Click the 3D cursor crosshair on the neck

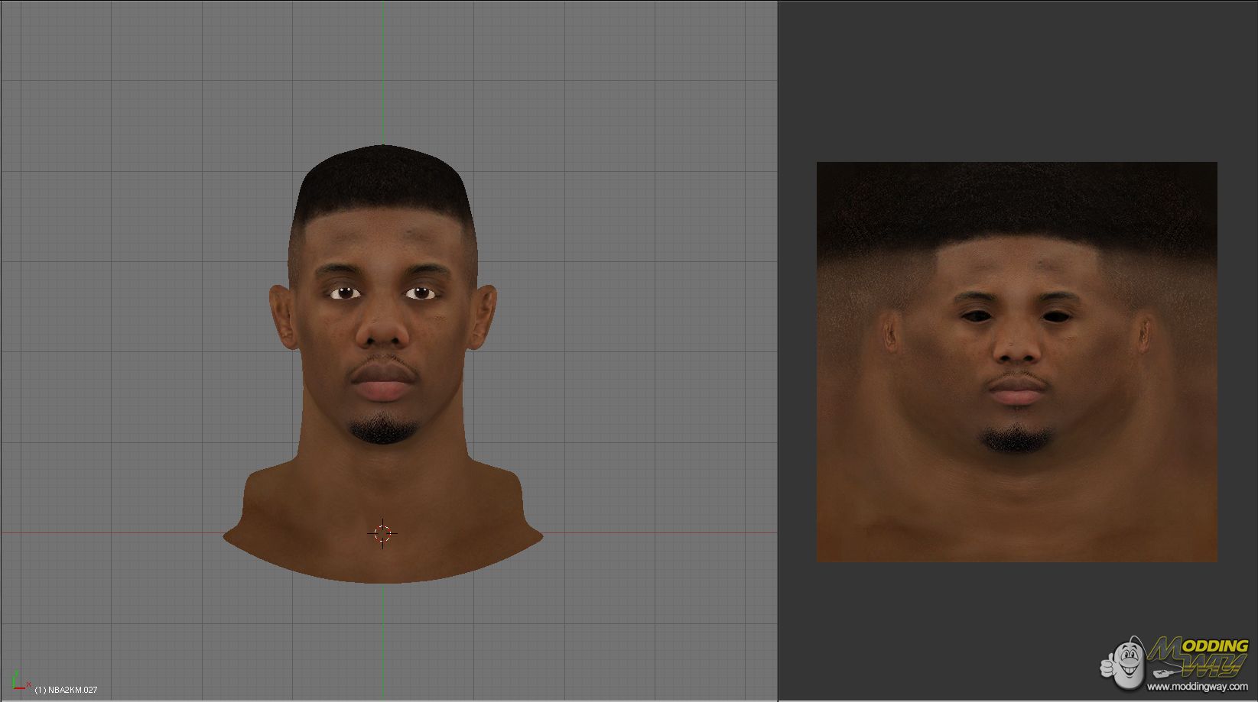(x=383, y=533)
